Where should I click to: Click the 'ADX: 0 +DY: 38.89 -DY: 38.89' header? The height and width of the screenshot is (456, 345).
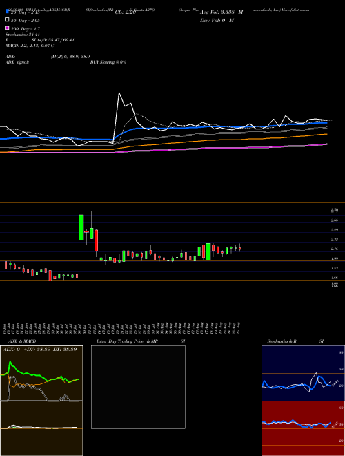(40, 349)
